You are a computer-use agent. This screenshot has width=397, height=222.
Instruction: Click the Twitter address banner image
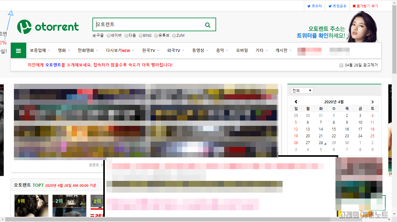pos(337,27)
